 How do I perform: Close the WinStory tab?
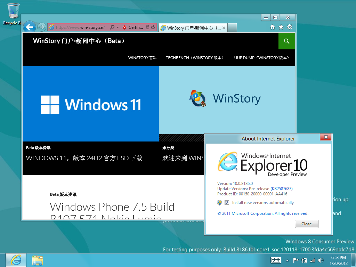[224, 28]
